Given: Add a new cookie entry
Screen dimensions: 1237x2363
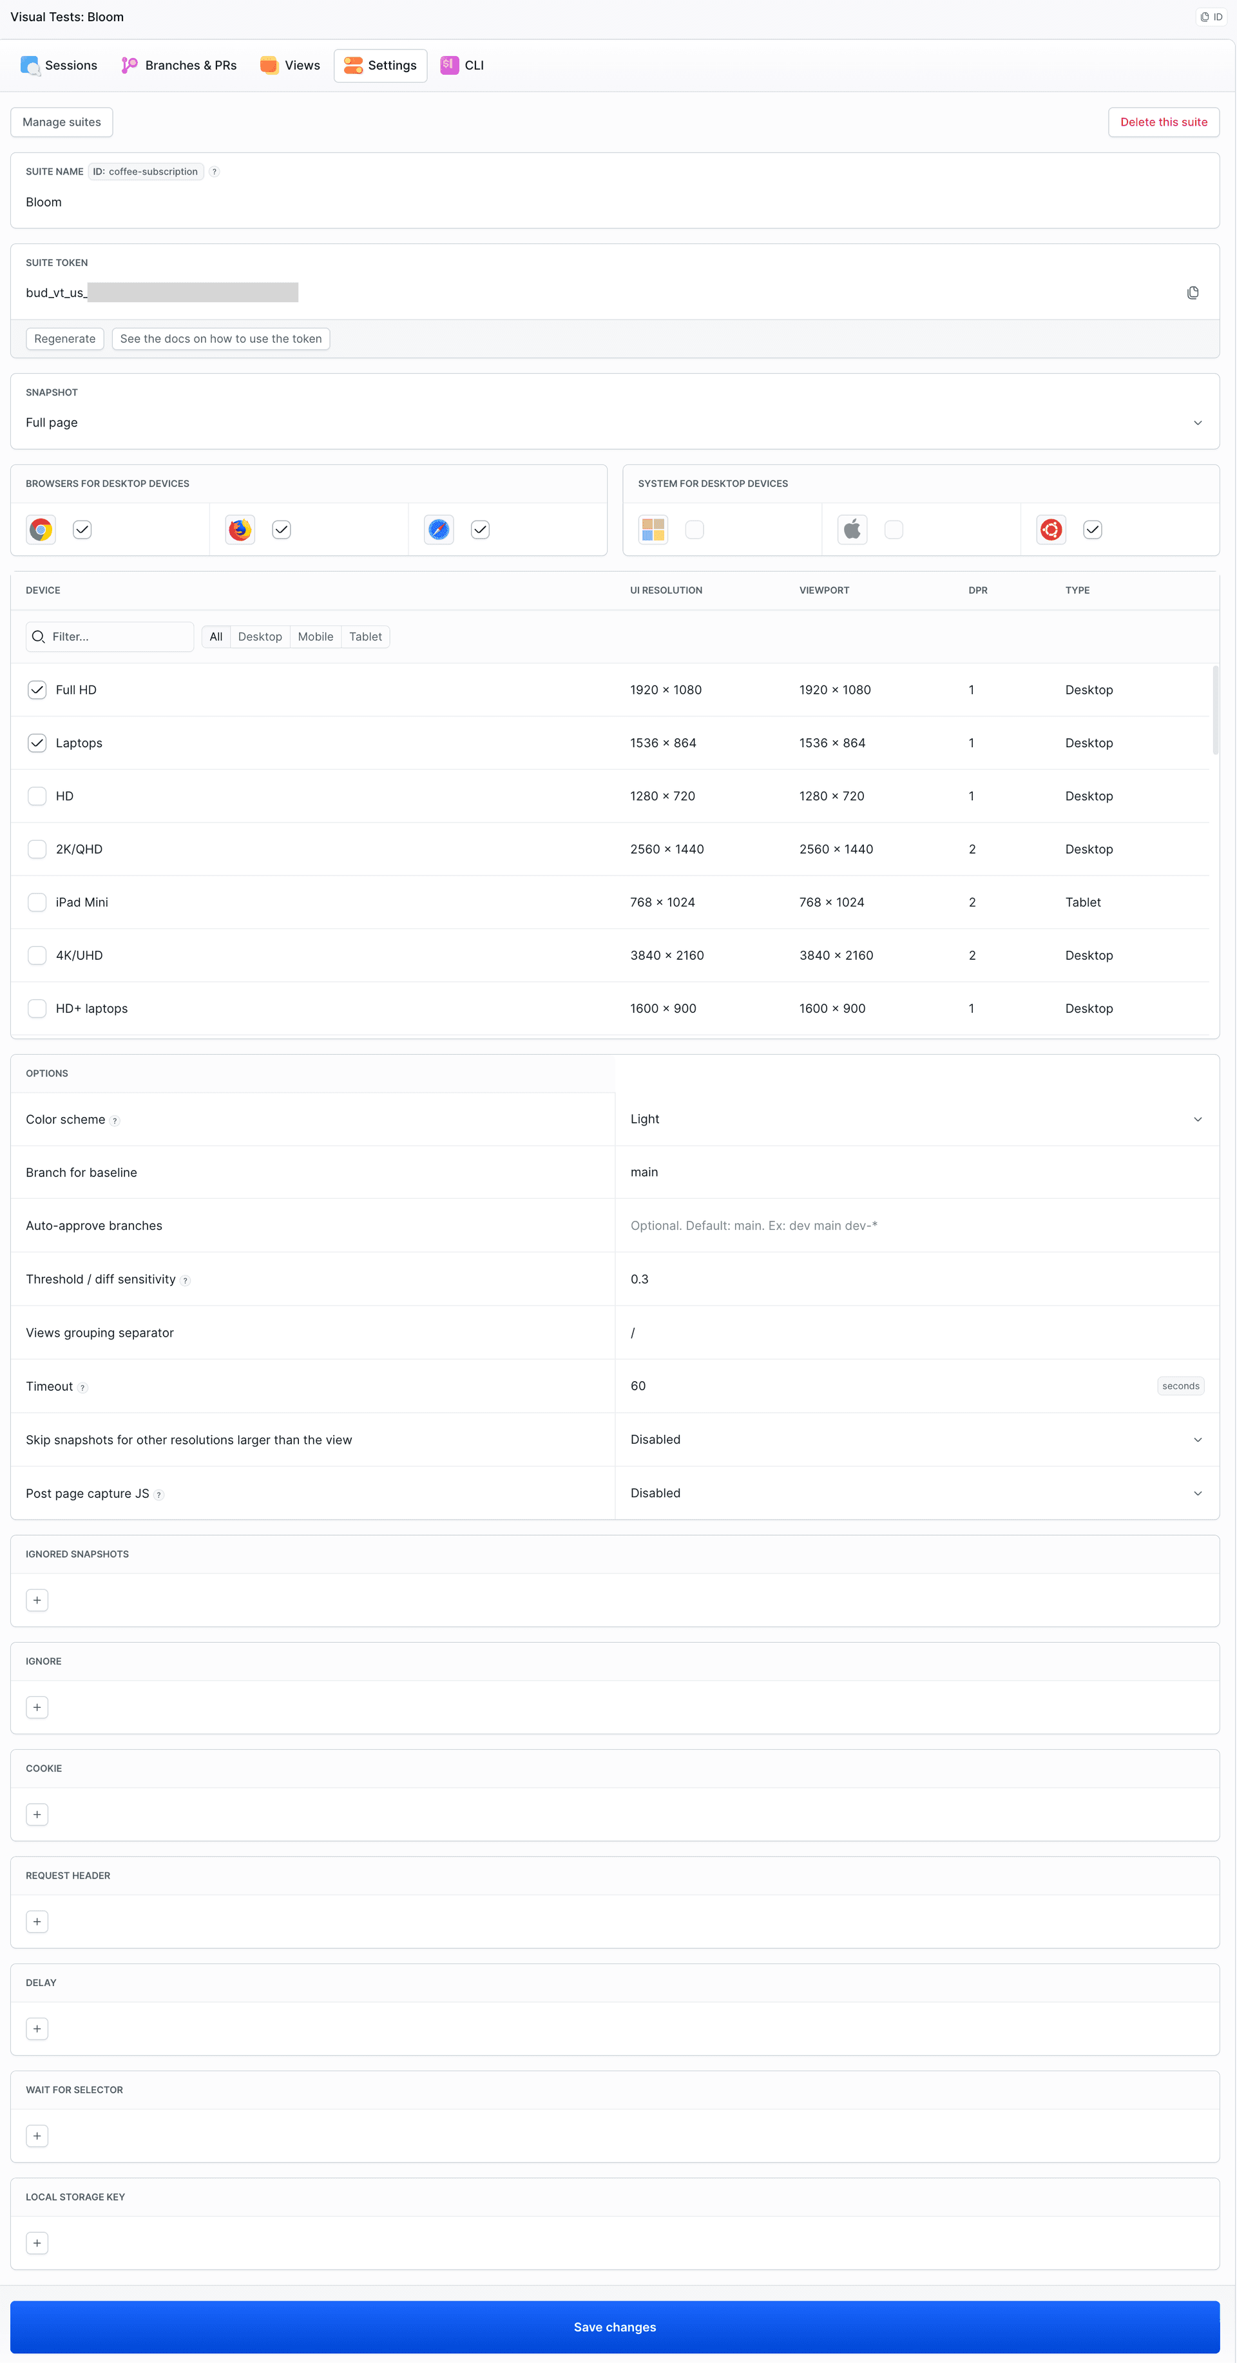Looking at the screenshot, I should click(37, 1814).
